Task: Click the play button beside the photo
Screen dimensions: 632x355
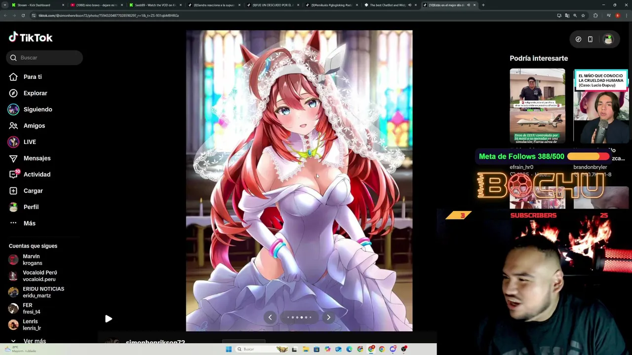Action: click(109, 319)
